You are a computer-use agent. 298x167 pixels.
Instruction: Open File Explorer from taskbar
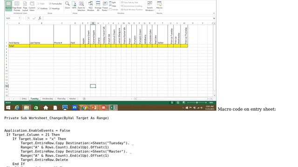27,108
